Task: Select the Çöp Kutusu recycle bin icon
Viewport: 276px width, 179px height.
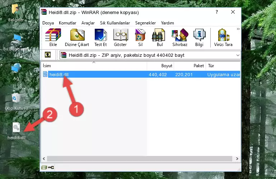Action: [16, 101]
